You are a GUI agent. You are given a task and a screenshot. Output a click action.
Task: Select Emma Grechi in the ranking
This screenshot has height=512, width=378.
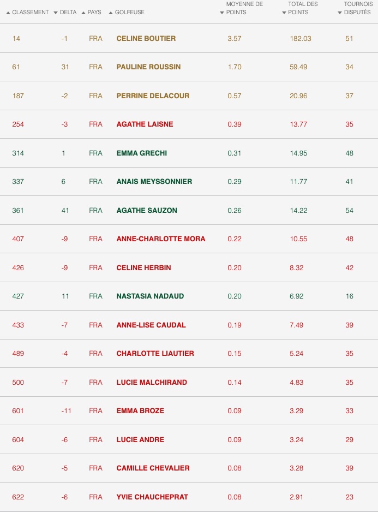(x=142, y=153)
